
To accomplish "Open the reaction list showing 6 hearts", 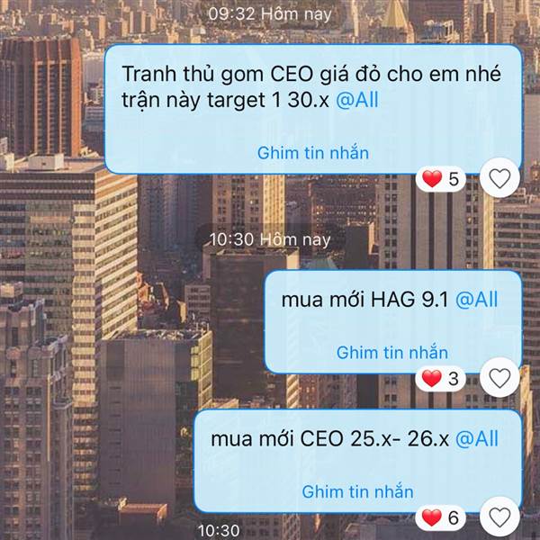I will tap(440, 517).
